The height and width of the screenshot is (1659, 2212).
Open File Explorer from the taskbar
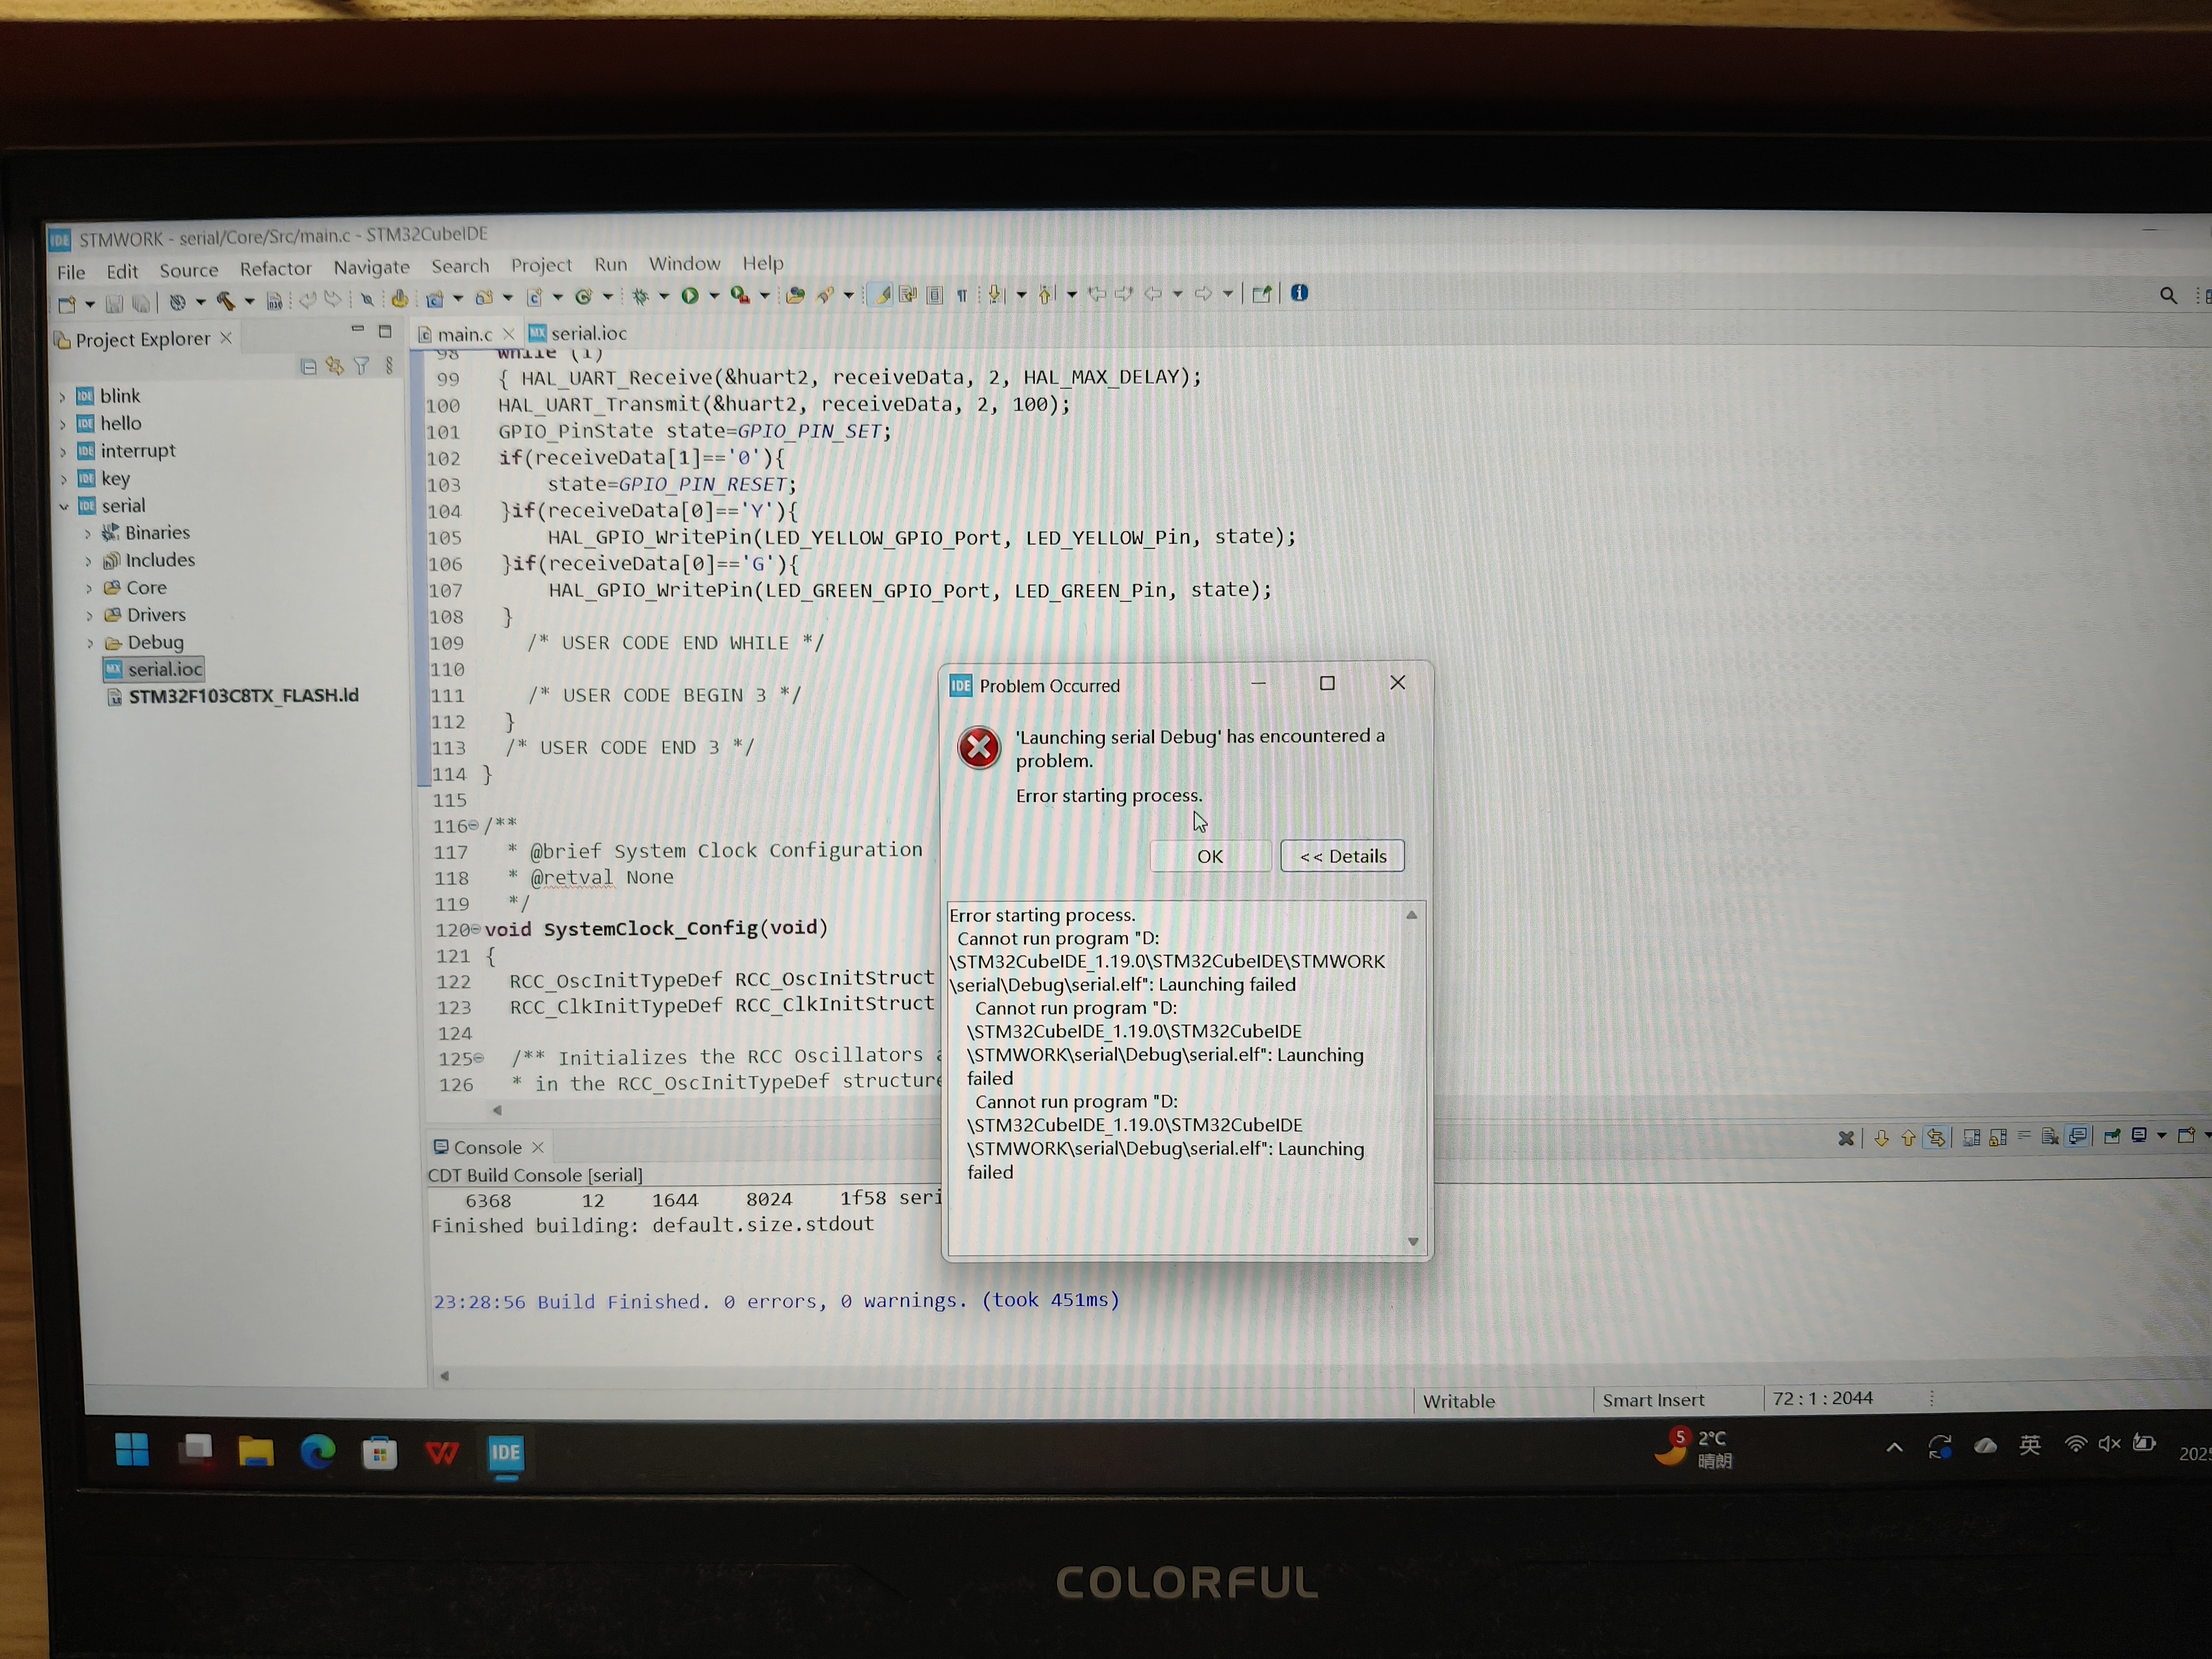(255, 1451)
